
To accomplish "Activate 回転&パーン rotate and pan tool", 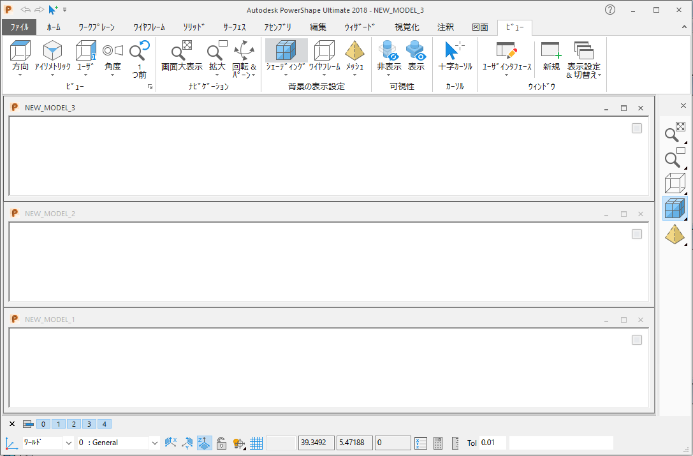I will pos(244,50).
